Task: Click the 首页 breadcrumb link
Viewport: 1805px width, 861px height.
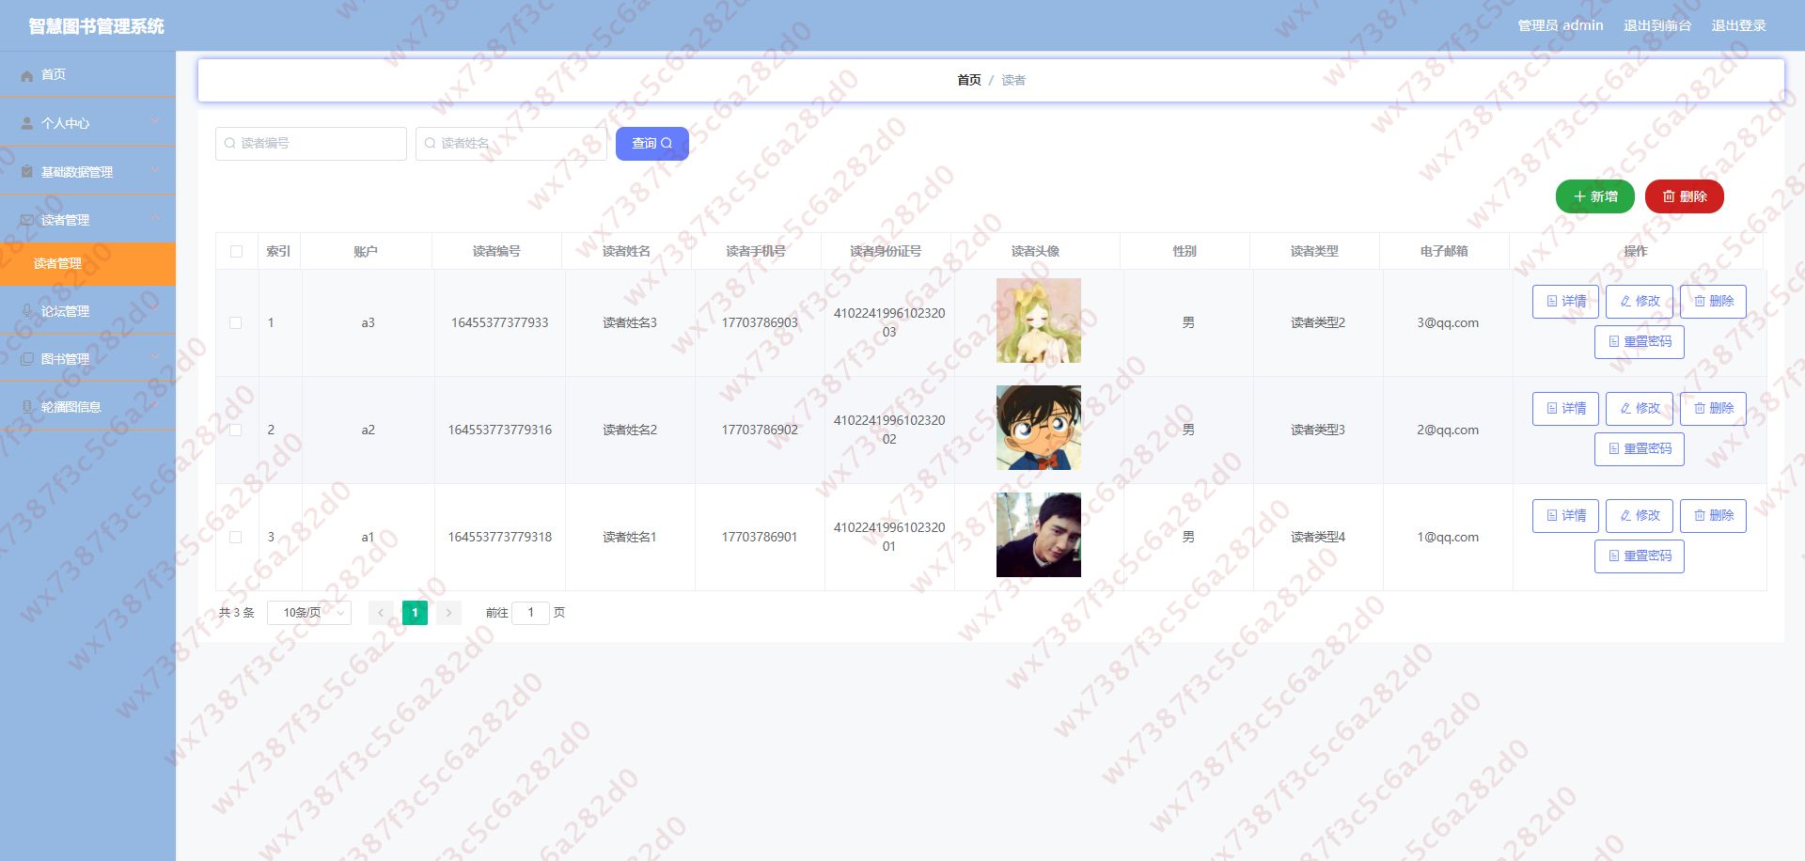Action: click(x=969, y=80)
